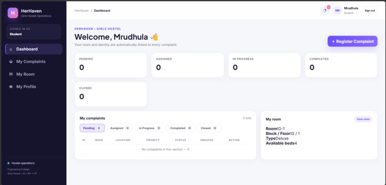This screenshot has height=185, width=386.
Task: Click the ID column header
Action: [84, 140]
